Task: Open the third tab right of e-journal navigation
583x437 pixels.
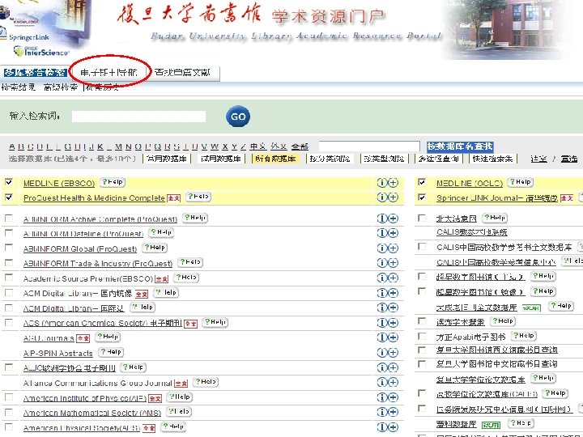Action: click(182, 73)
